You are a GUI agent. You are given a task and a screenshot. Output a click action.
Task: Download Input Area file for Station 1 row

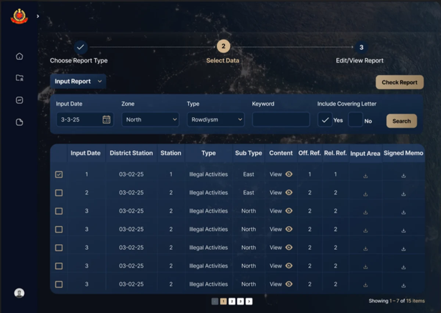click(x=365, y=175)
